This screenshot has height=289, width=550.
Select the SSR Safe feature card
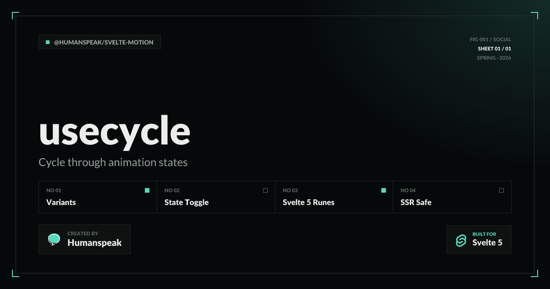[452, 197]
